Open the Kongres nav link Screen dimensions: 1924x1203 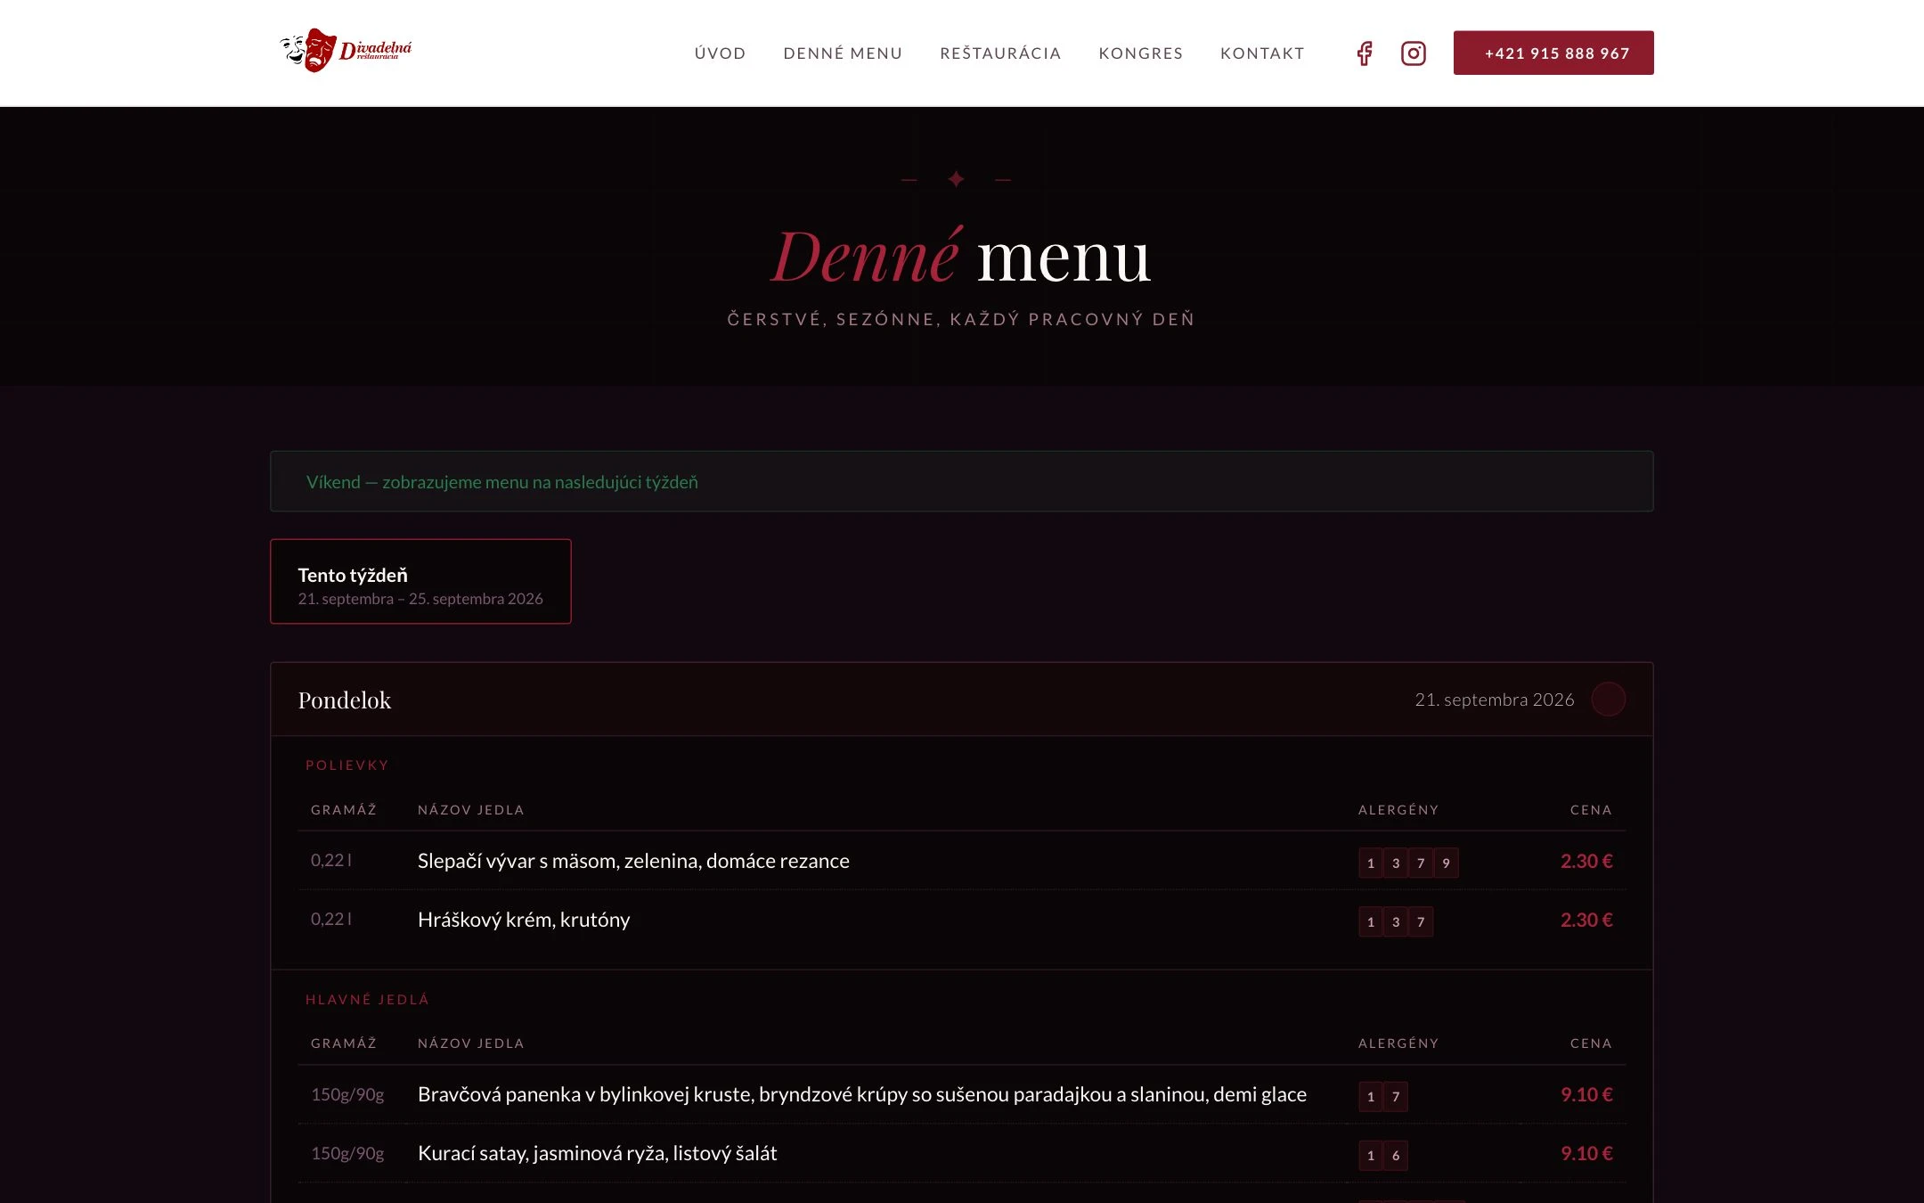tap(1140, 53)
